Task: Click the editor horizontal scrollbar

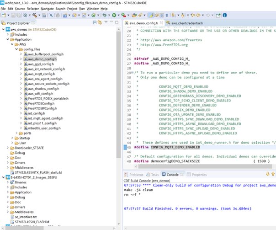Action: pos(205,166)
